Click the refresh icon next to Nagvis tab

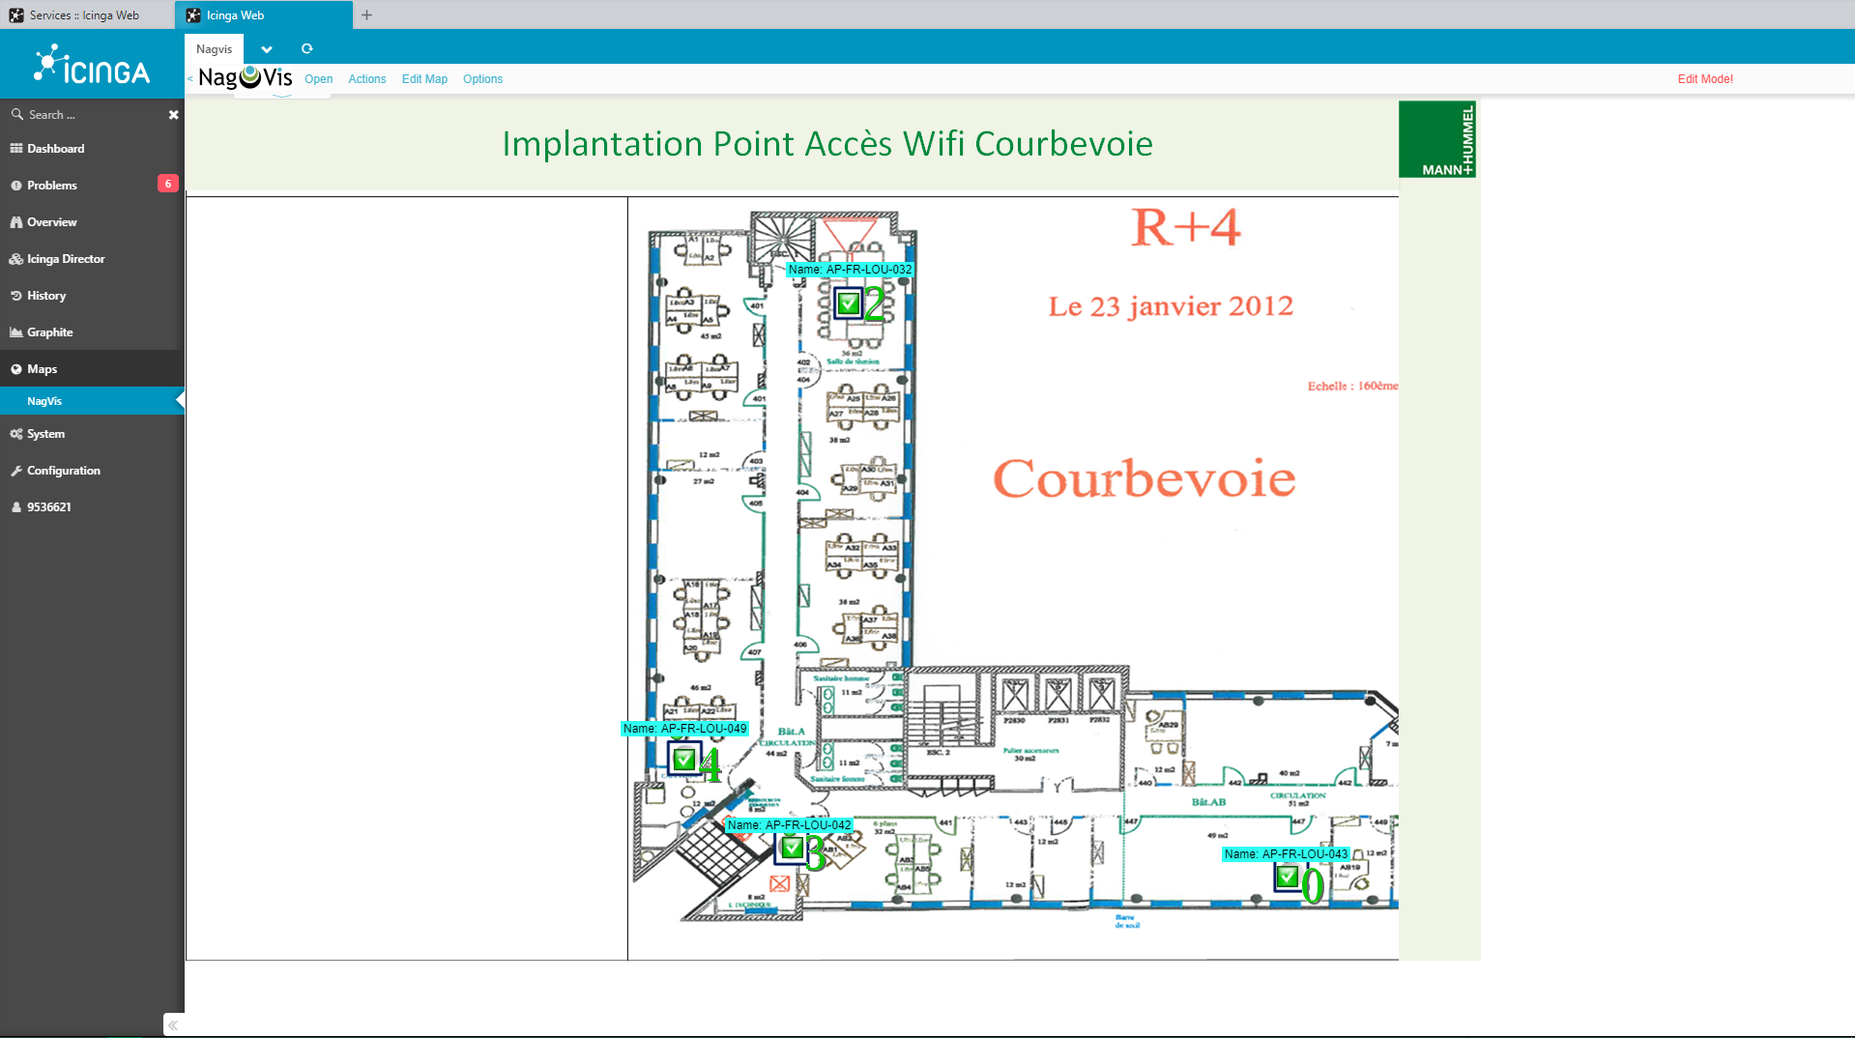307,49
